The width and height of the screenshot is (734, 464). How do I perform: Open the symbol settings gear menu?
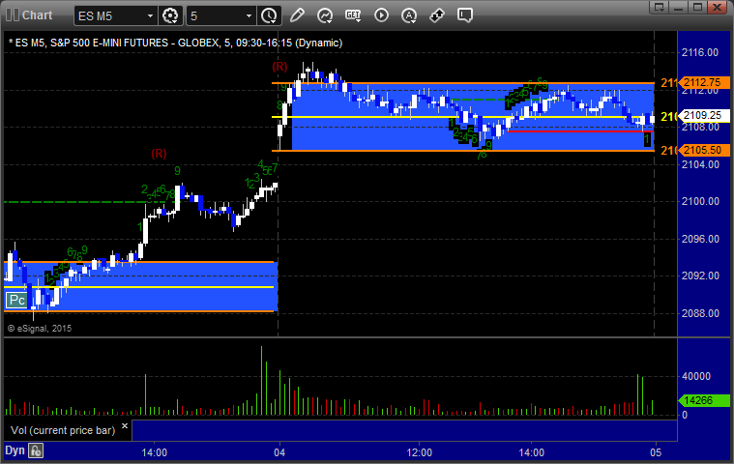(x=170, y=15)
